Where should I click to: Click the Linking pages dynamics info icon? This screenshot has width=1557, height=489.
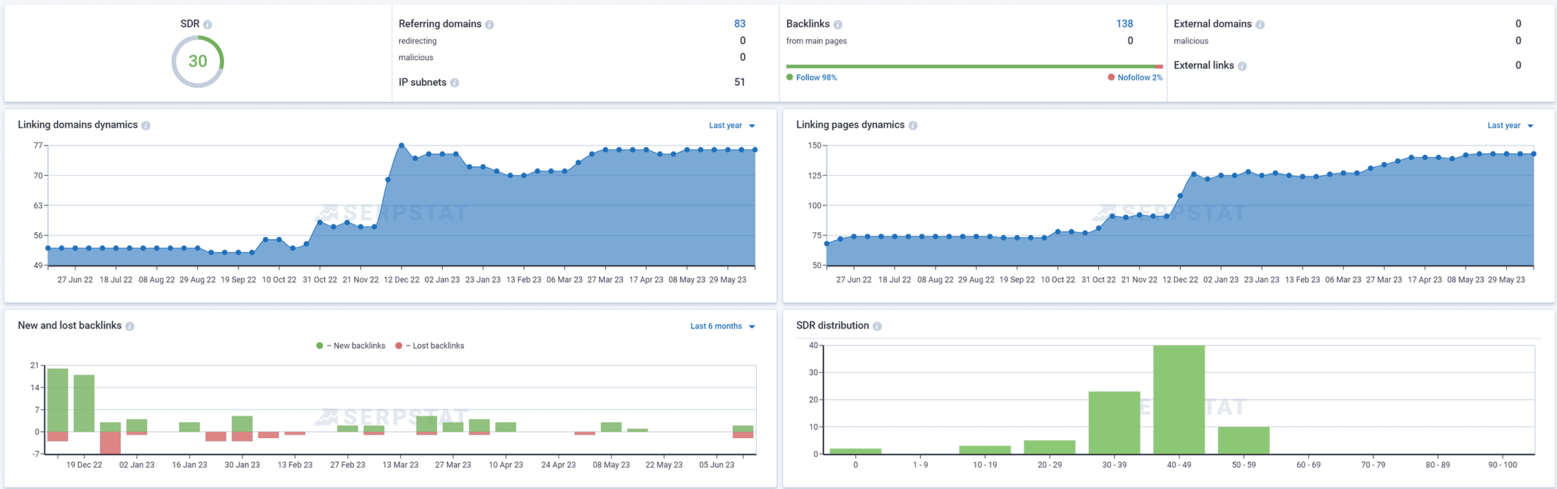(x=913, y=126)
